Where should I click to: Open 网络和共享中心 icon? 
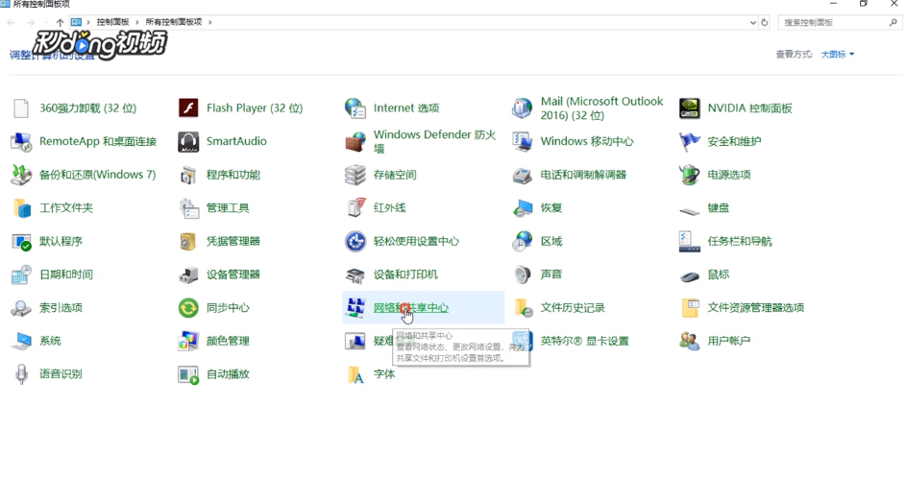point(355,308)
